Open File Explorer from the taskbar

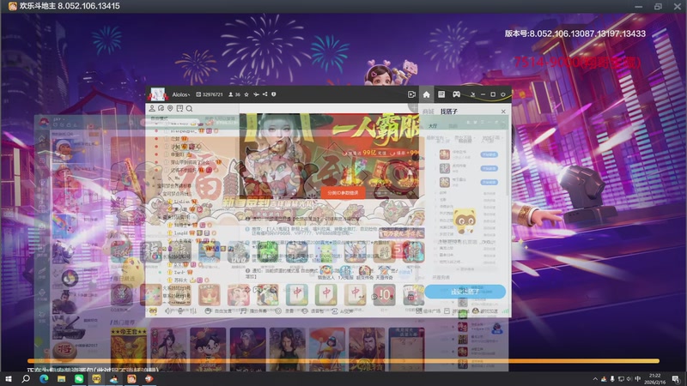point(61,379)
